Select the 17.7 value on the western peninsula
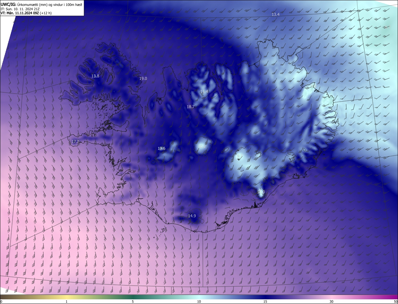This screenshot has height=304, width=398. 76,142
